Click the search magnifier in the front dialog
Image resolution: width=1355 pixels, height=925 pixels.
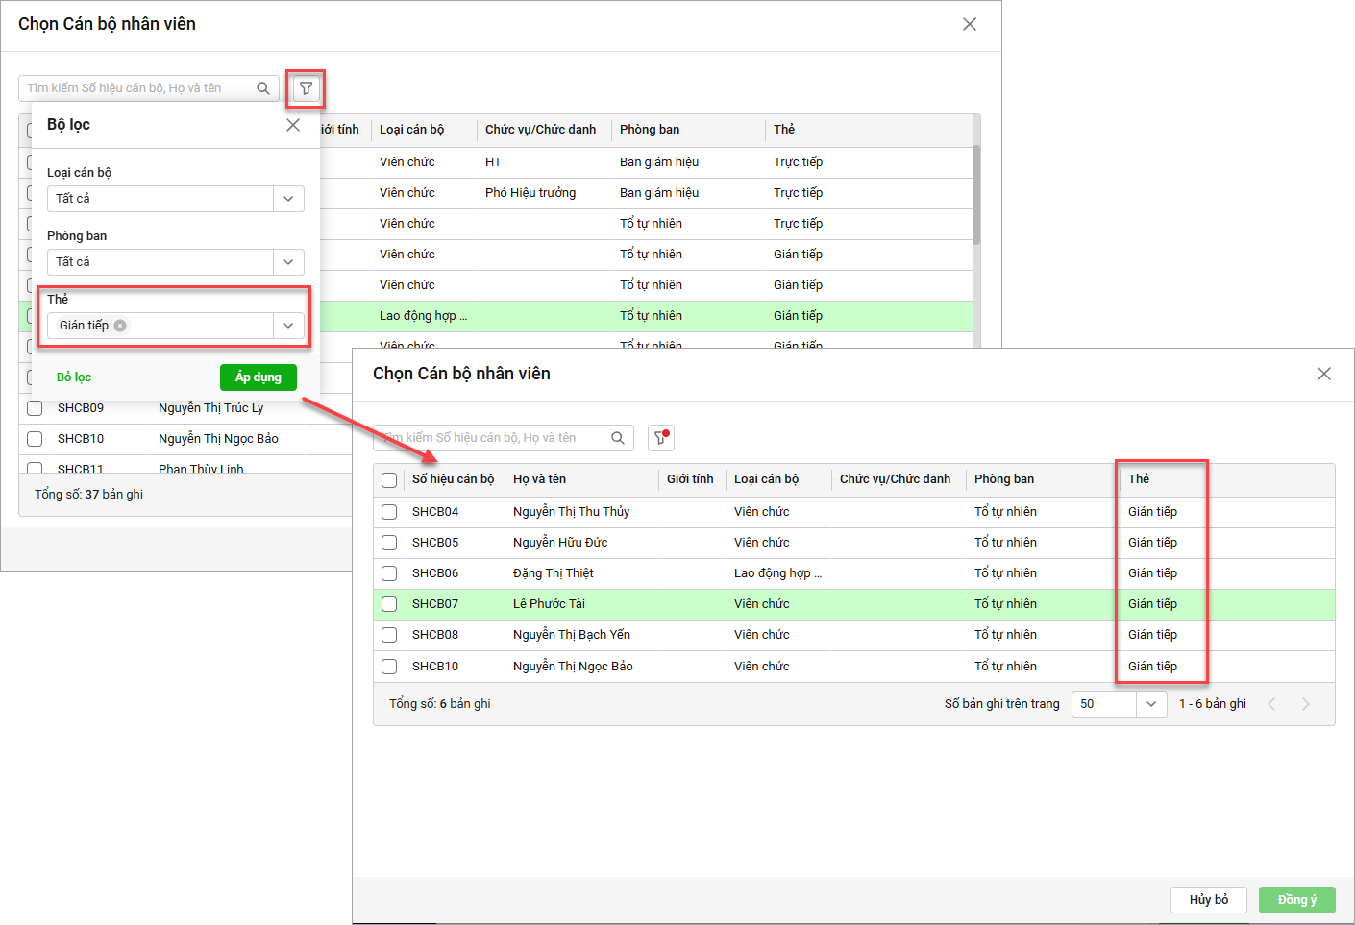pyautogui.click(x=618, y=438)
